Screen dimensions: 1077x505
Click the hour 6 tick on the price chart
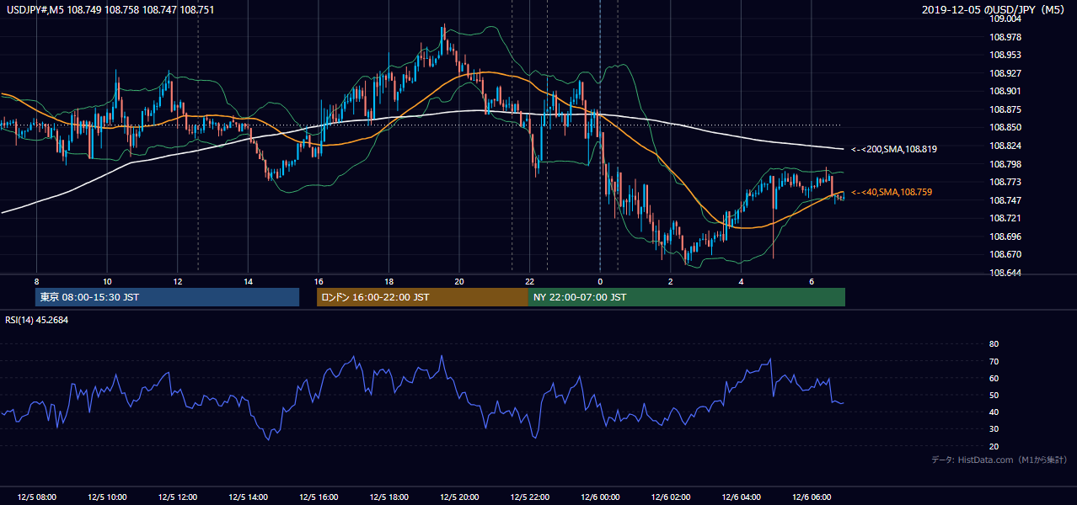tap(811, 281)
